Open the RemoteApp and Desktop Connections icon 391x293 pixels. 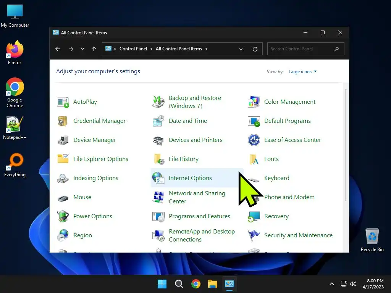coord(158,235)
